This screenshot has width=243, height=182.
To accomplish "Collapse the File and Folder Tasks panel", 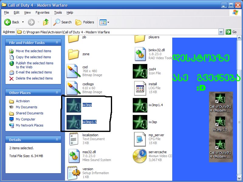I will coord(57,42).
